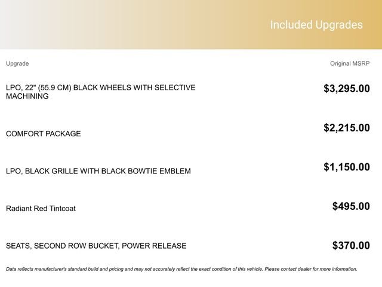Screen dimensions: 382x287
Task: Select the 22" Black Wheels upgrade name
Action: click(100, 91)
